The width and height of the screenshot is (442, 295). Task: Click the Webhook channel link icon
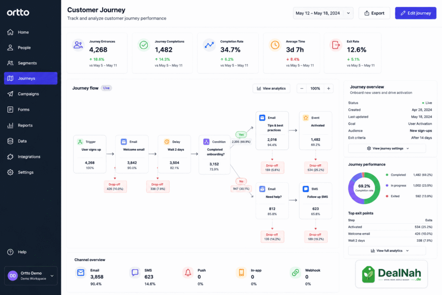(x=295, y=273)
